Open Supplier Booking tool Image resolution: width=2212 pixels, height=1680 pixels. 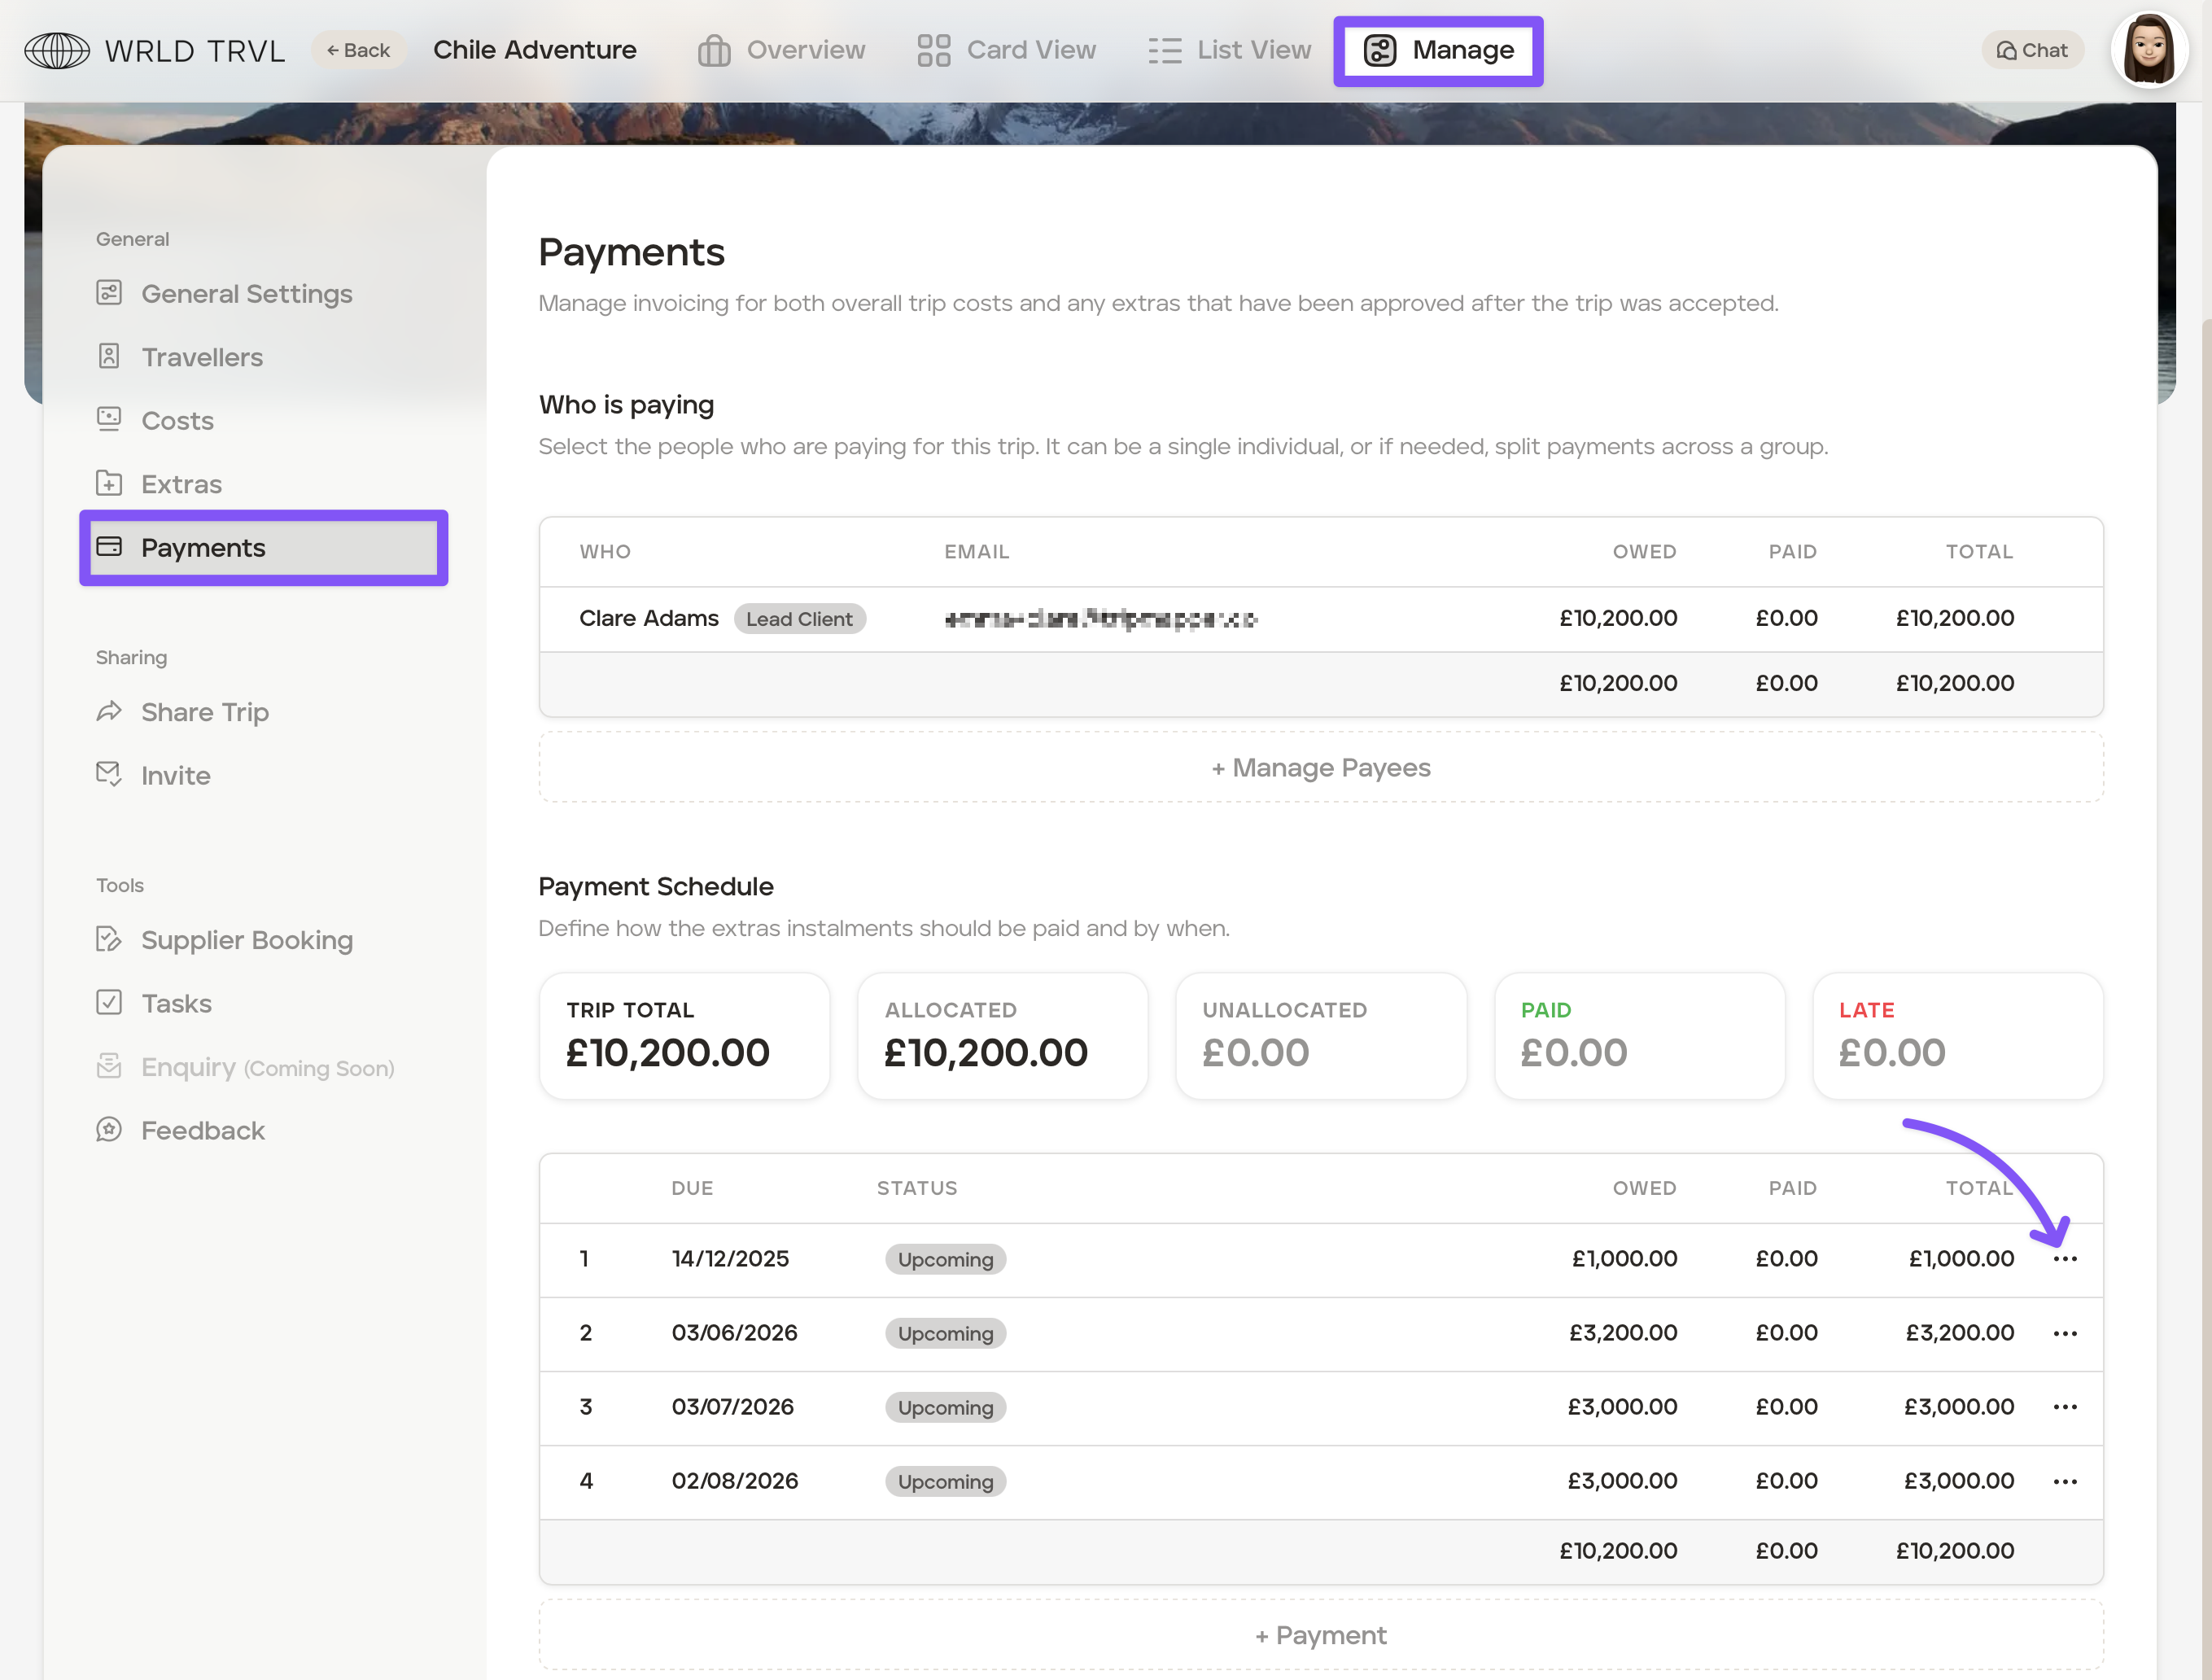[x=246, y=940]
